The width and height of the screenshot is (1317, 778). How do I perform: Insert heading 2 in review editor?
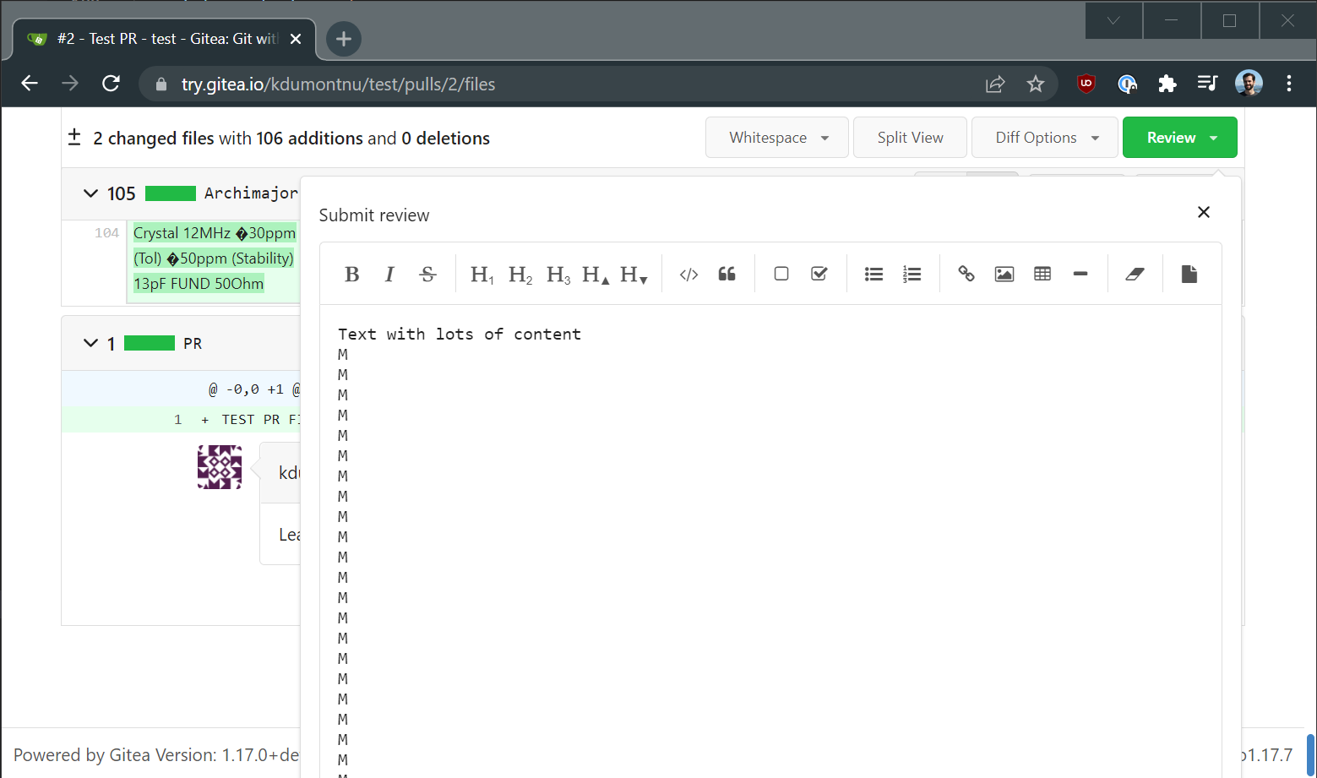(x=520, y=274)
